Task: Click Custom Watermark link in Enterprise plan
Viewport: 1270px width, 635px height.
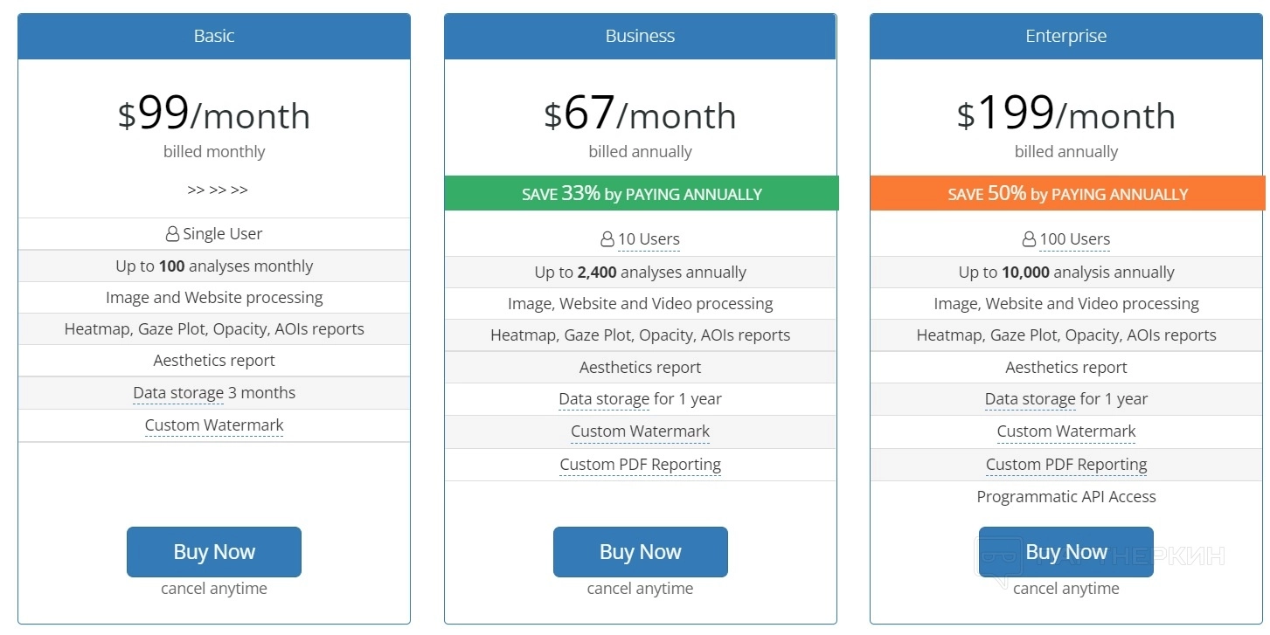Action: click(x=1065, y=431)
